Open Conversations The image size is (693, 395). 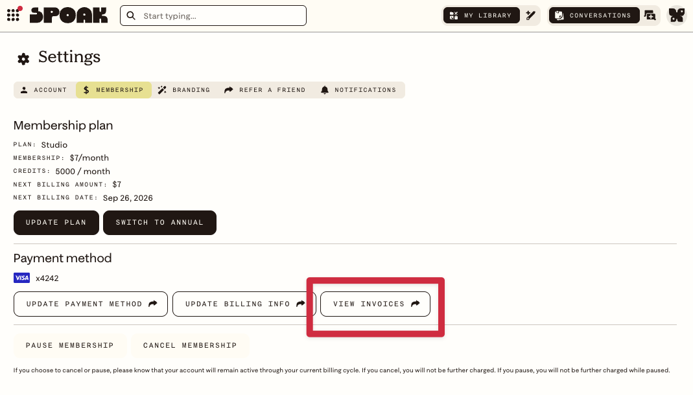click(594, 16)
